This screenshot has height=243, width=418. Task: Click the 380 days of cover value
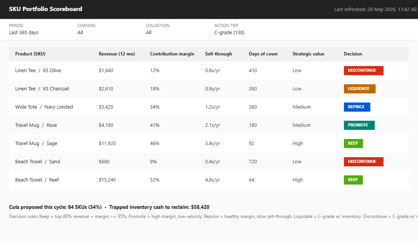[253, 89]
